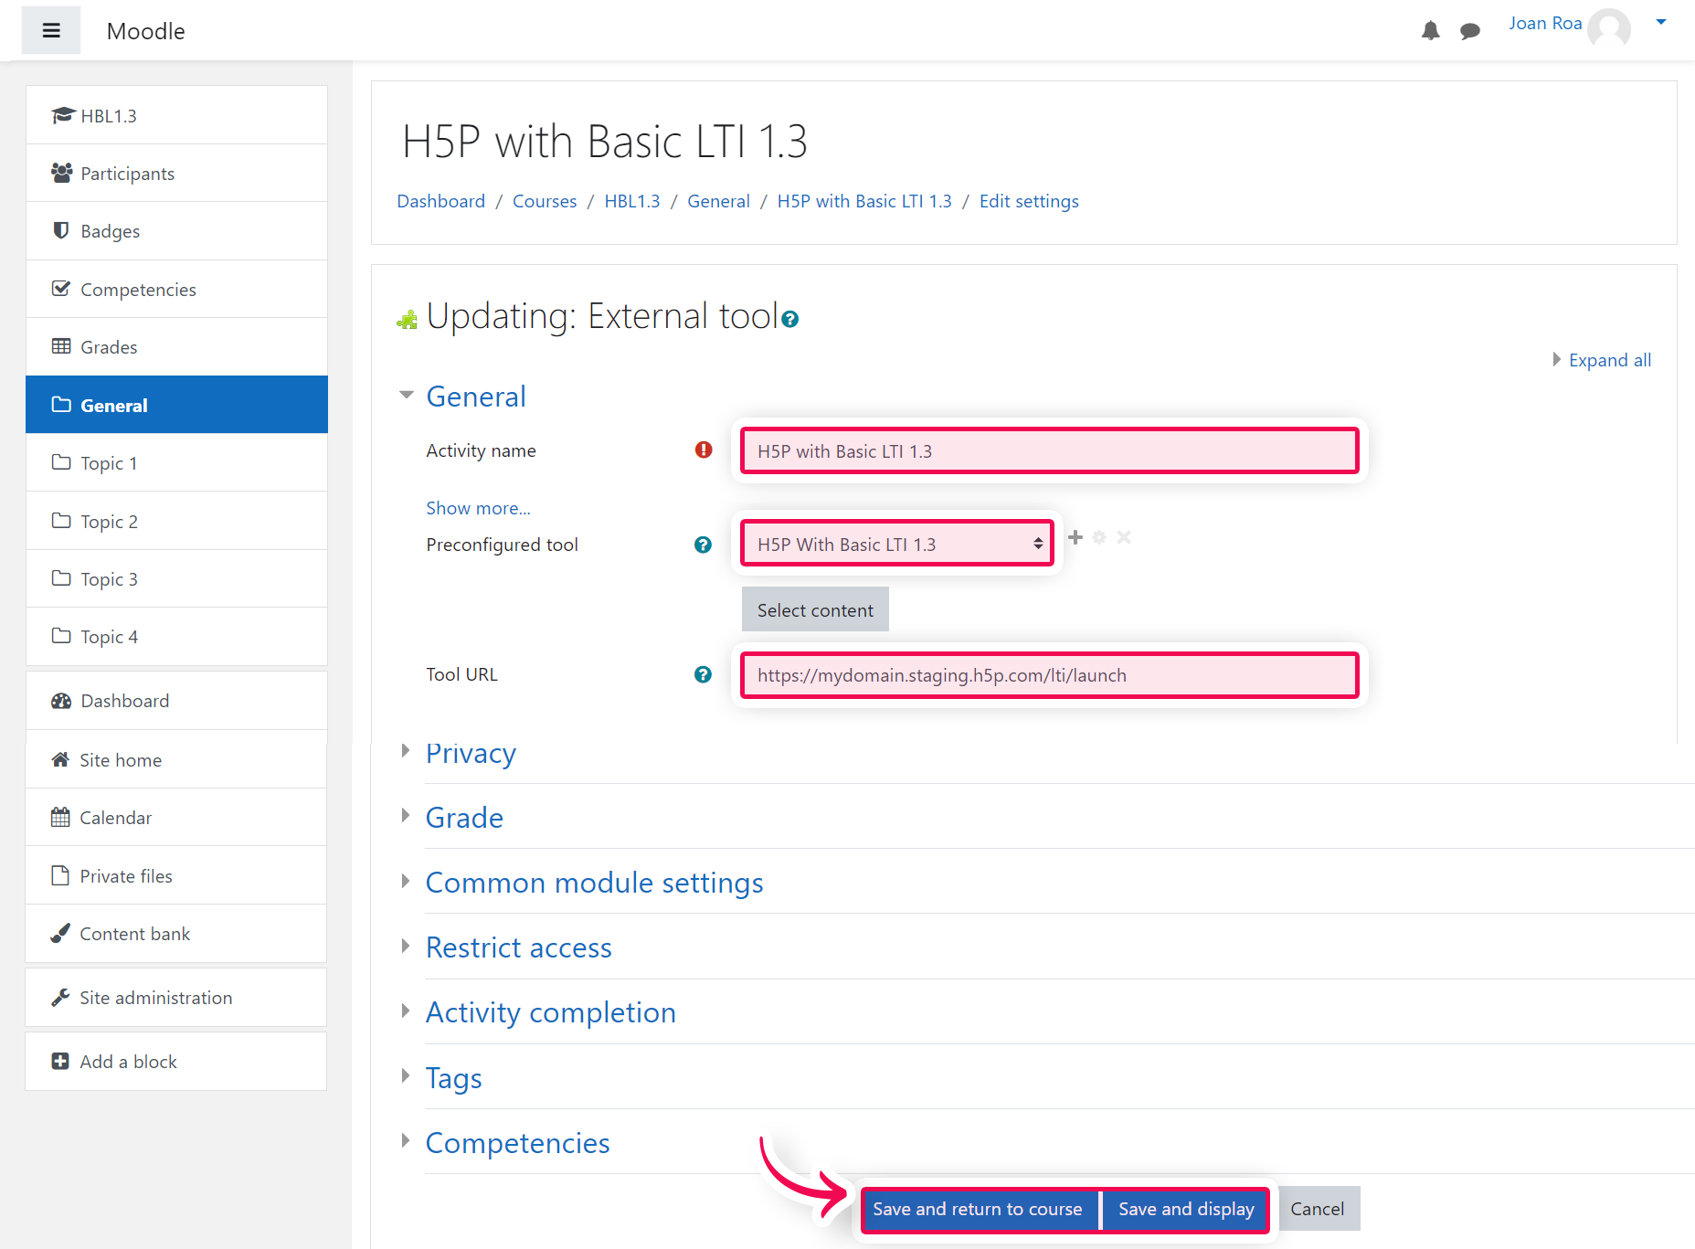Open Joan Roa profile link

[x=1545, y=24]
